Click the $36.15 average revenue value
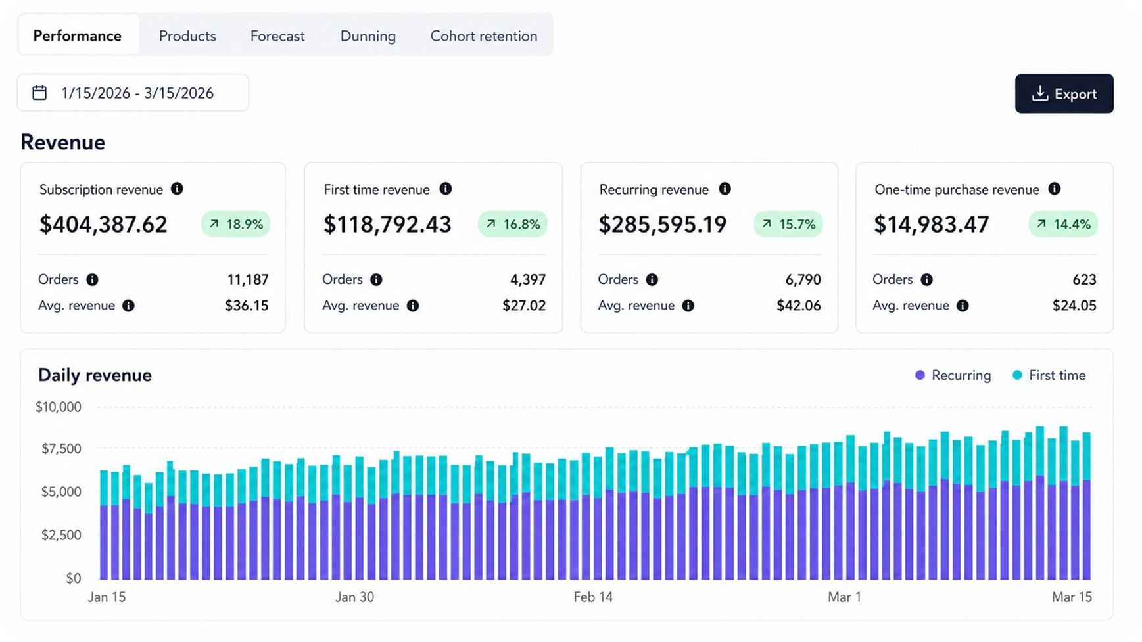The height and width of the screenshot is (642, 1142). click(x=247, y=306)
